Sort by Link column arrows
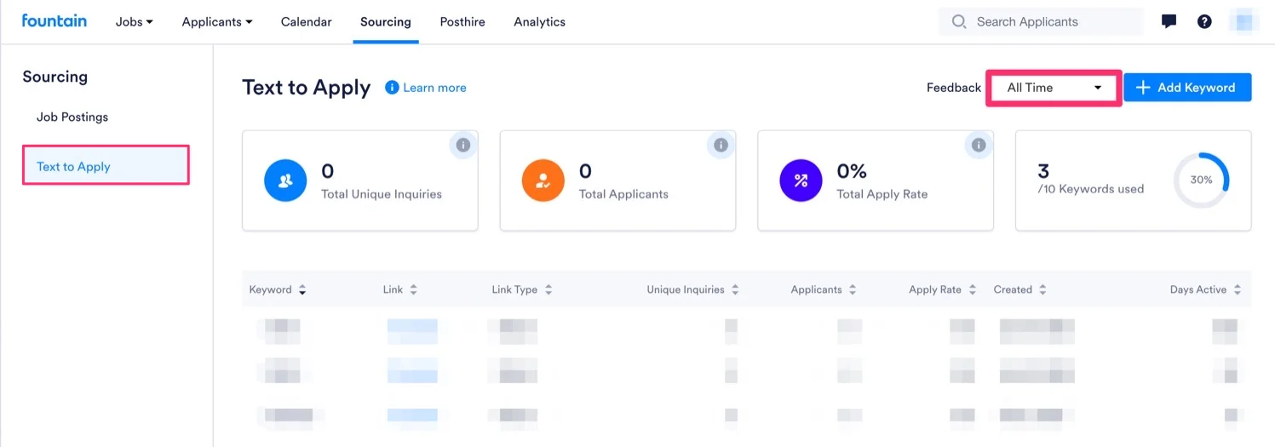 (413, 289)
